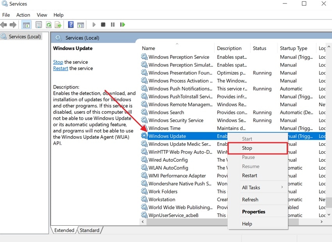Sort by the Startup Type column header

coord(296,48)
